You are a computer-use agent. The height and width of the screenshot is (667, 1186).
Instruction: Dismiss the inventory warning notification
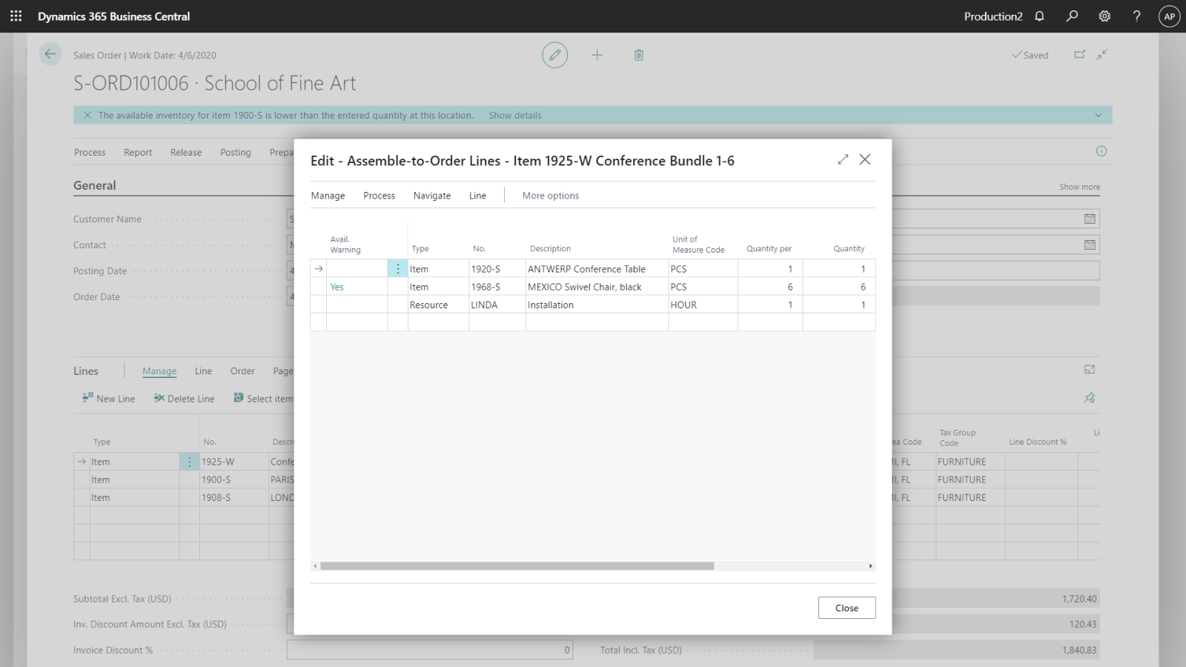pyautogui.click(x=87, y=115)
